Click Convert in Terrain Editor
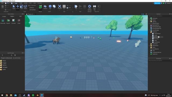The width and height of the screenshot is (172, 97). (x=13, y=22)
